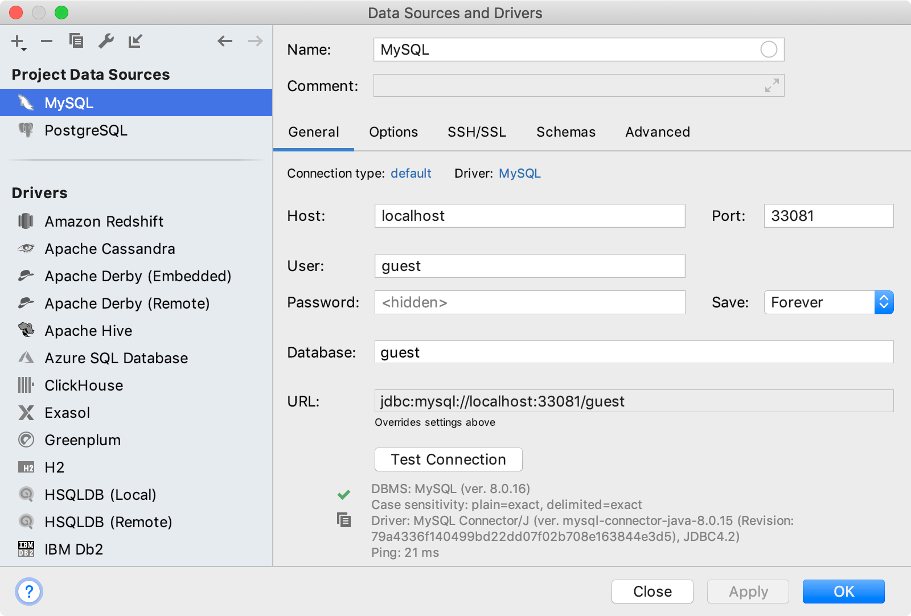Switch to the SSH/SSL tab
911x616 pixels.
[x=477, y=132]
